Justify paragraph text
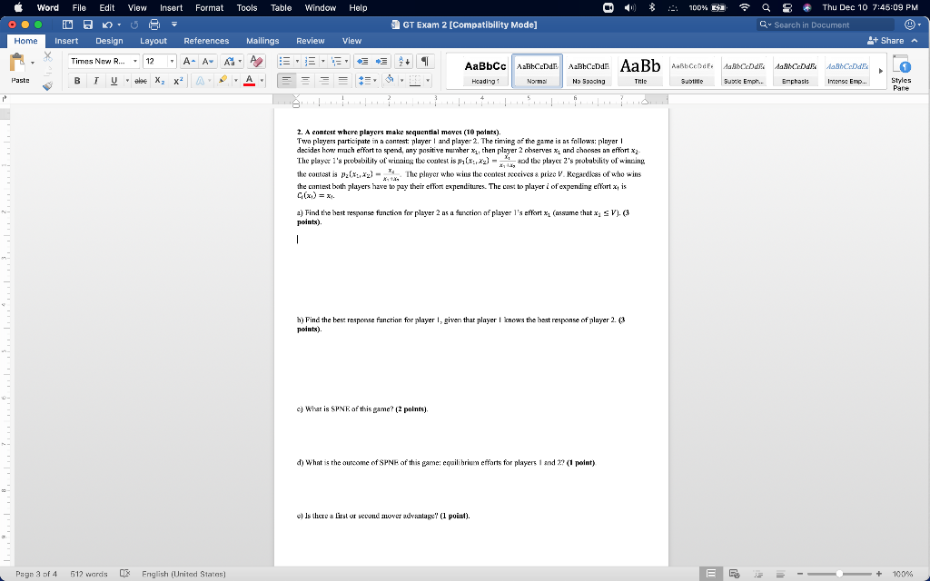This screenshot has width=930, height=581. (x=342, y=81)
